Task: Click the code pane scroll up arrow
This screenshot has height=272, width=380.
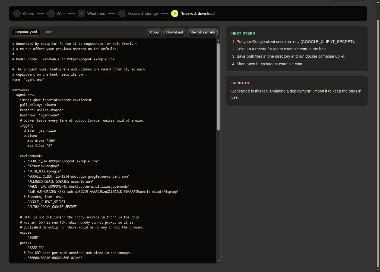Action: (218, 41)
